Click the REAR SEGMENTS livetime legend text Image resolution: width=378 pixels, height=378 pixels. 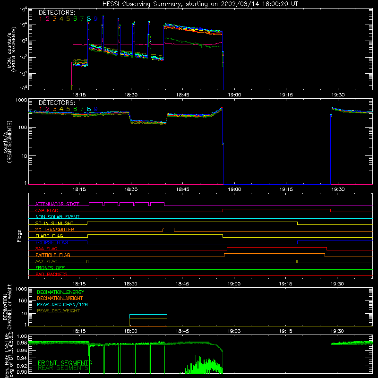[63, 368]
